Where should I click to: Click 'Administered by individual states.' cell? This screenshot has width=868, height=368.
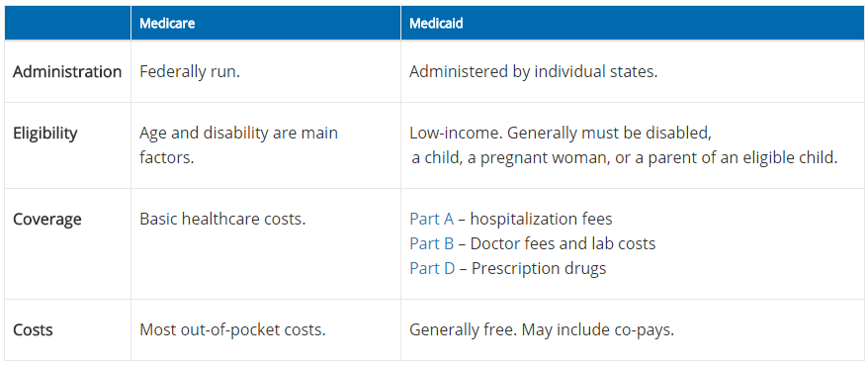click(x=633, y=72)
